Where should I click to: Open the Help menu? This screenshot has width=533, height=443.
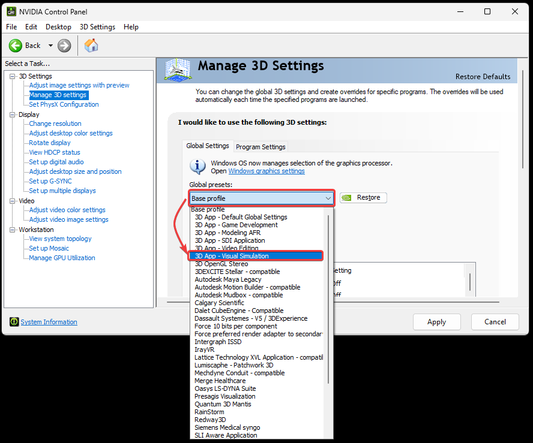pos(131,27)
